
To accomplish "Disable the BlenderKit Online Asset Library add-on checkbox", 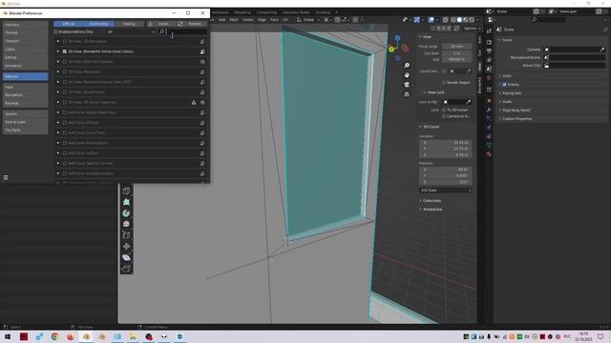I will coord(65,51).
